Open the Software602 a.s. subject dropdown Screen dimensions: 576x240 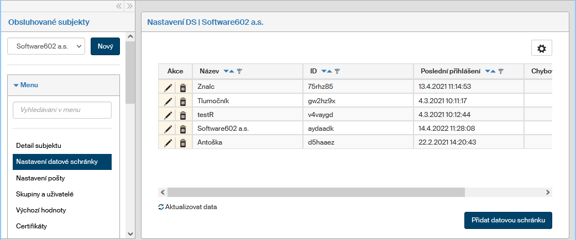pyautogui.click(x=46, y=46)
